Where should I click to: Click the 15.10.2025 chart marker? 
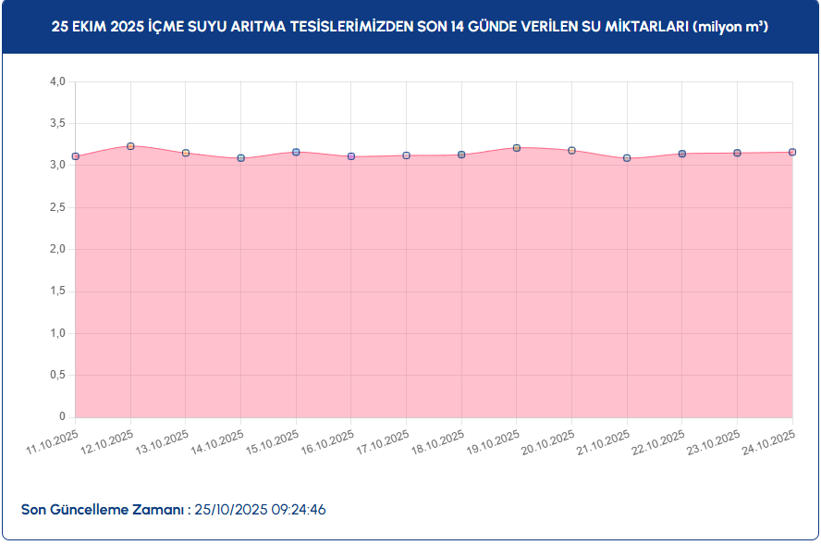[x=296, y=152]
